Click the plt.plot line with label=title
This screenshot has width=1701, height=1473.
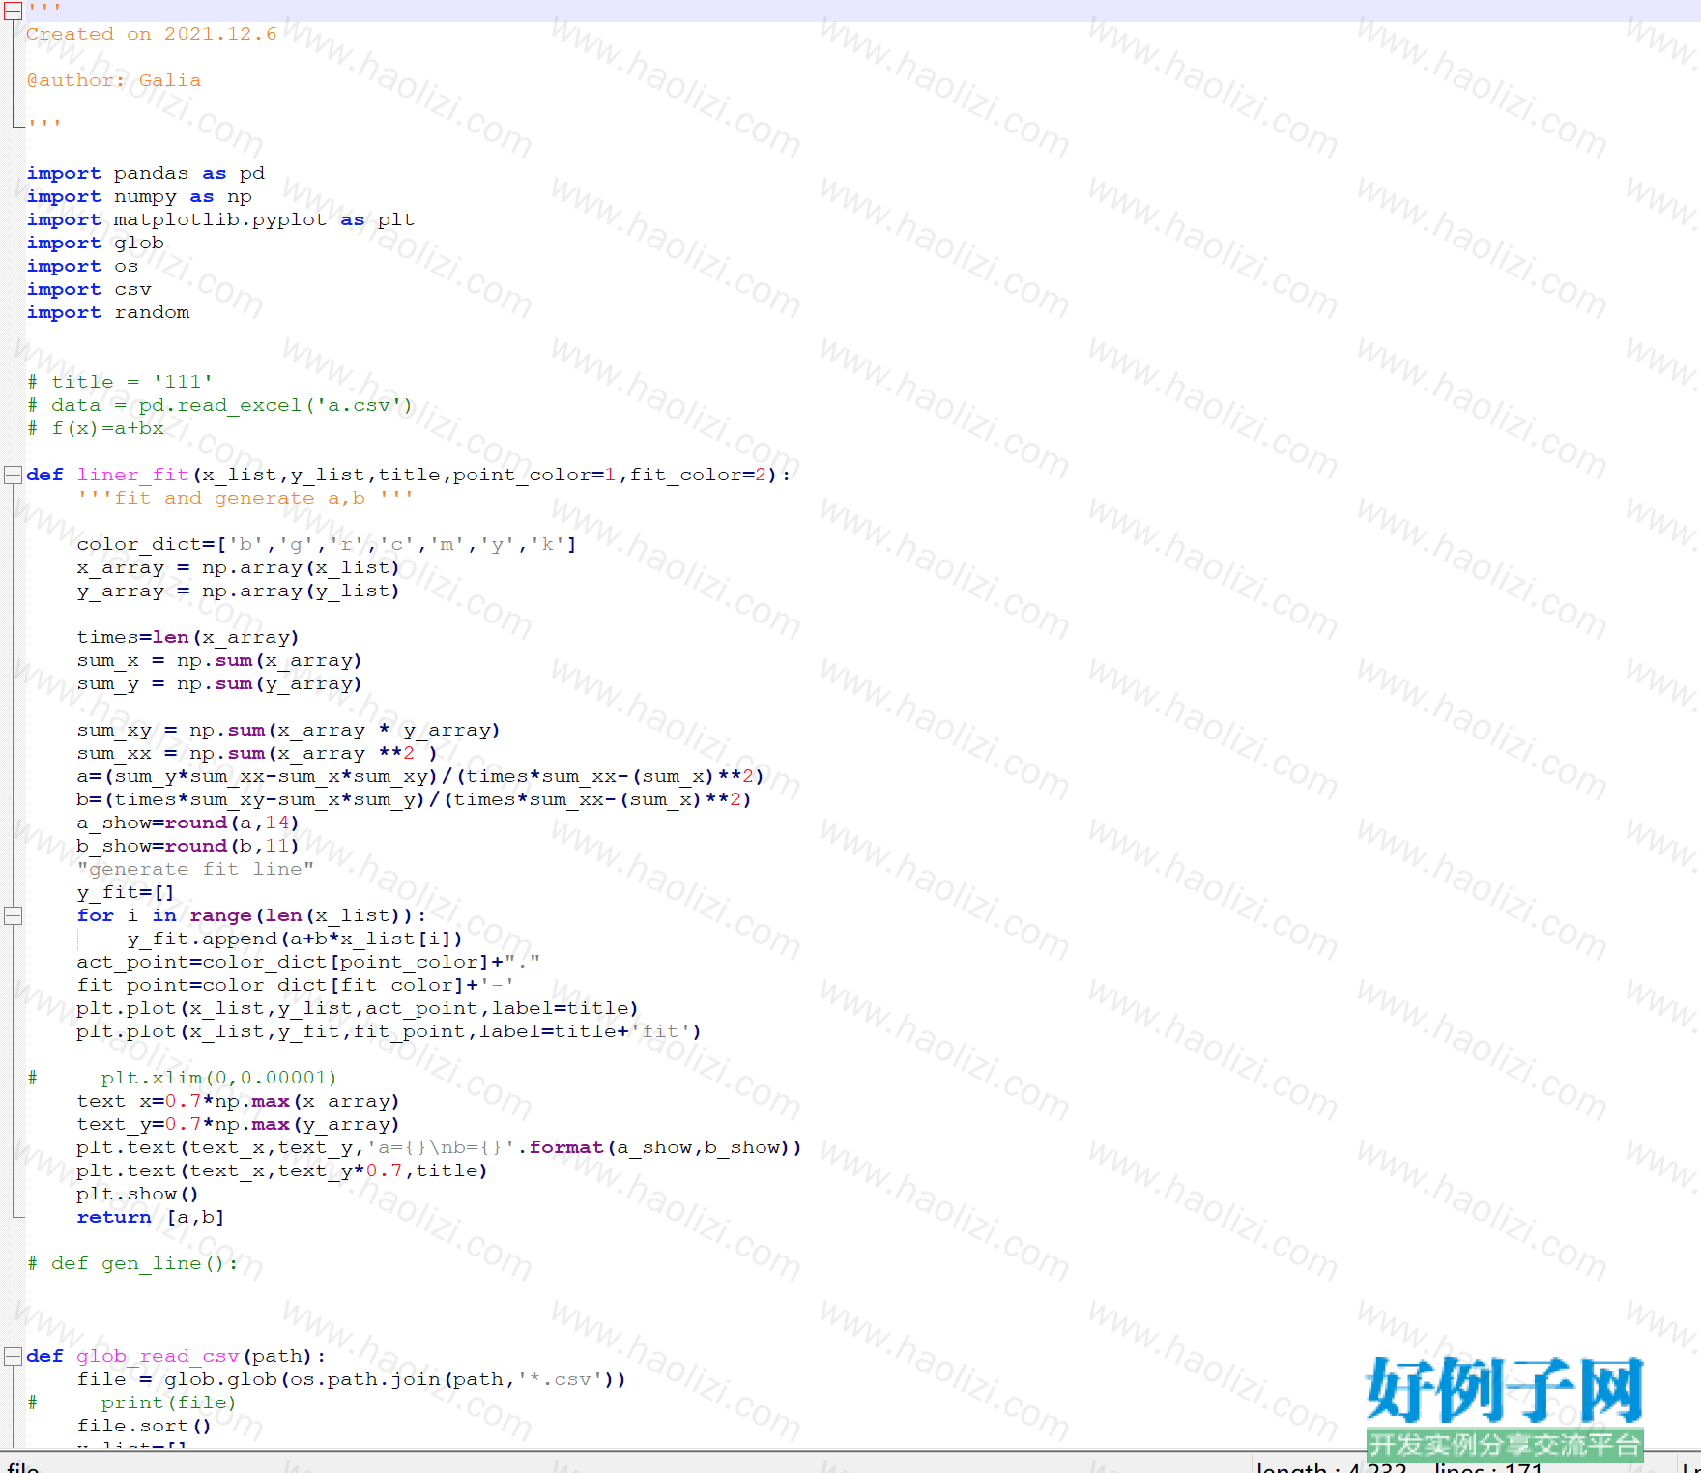click(x=358, y=1008)
